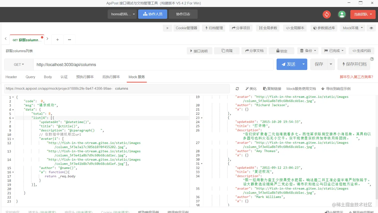Switch to the 认证 auth tab
The width and height of the screenshot is (378, 213).
(64, 77)
